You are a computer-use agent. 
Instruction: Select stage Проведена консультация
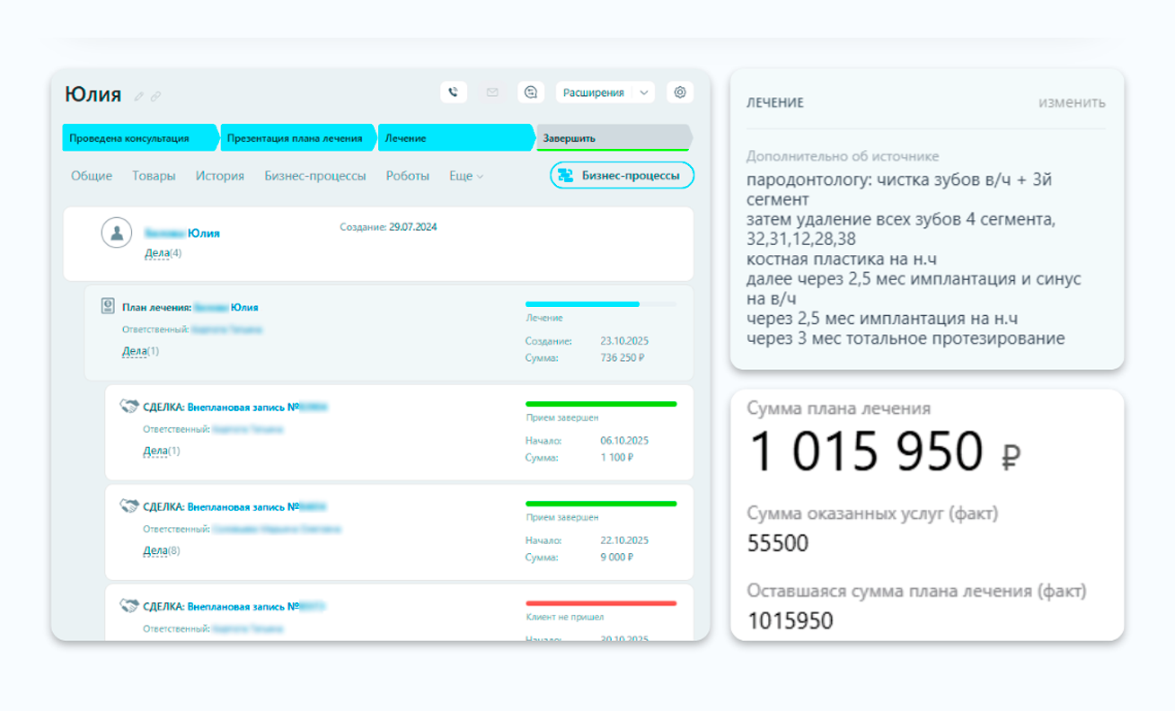pyautogui.click(x=140, y=138)
